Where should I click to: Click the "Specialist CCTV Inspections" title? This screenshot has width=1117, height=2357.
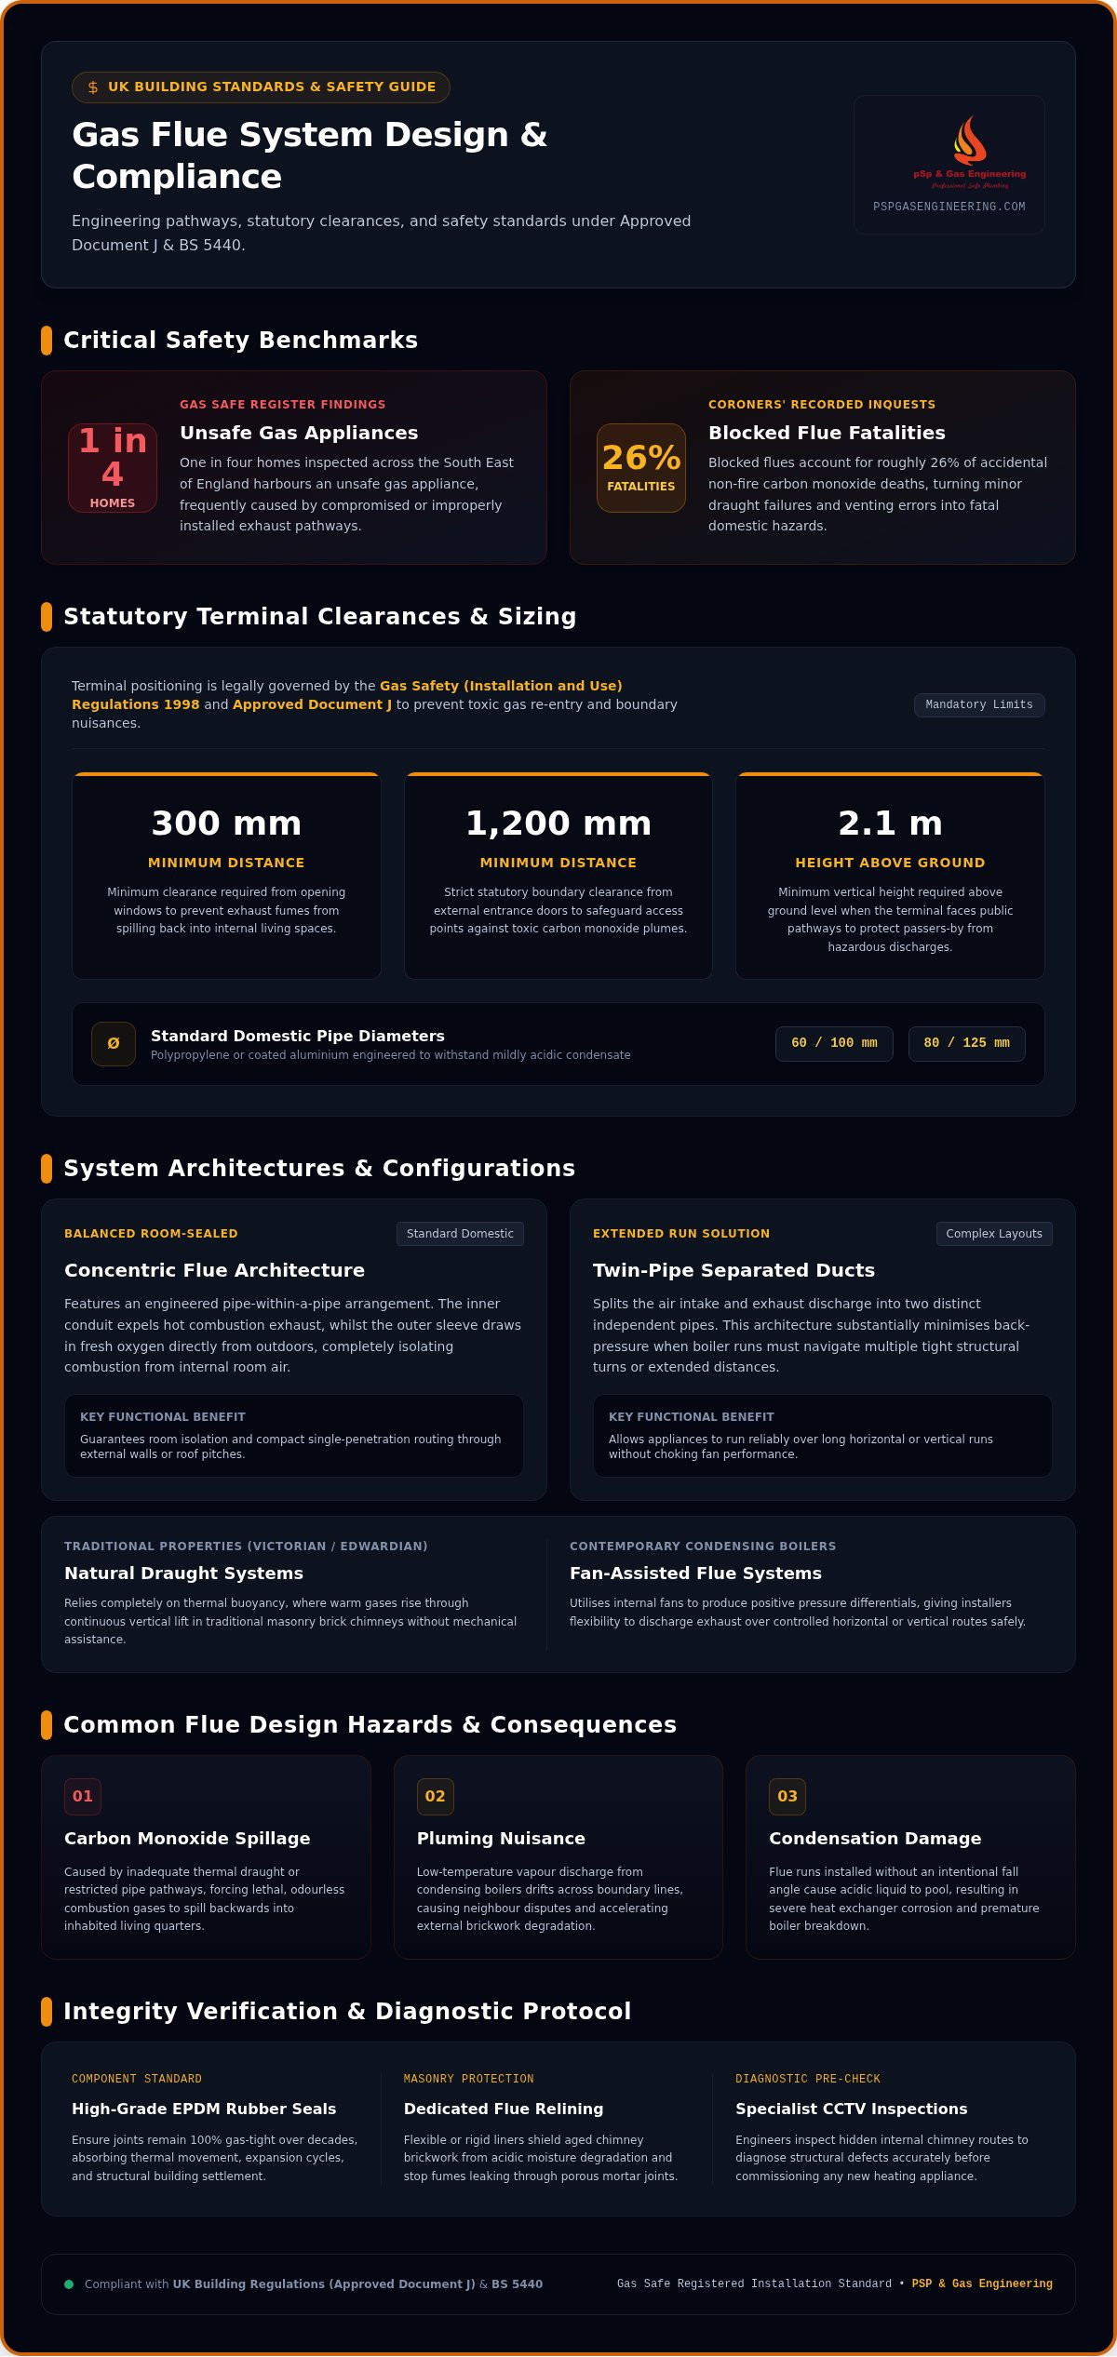852,2109
